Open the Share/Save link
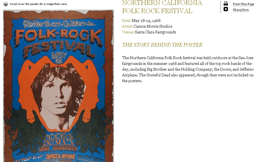 [x=241, y=10]
